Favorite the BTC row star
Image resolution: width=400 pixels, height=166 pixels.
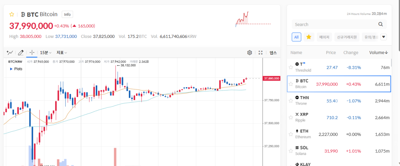(x=291, y=84)
